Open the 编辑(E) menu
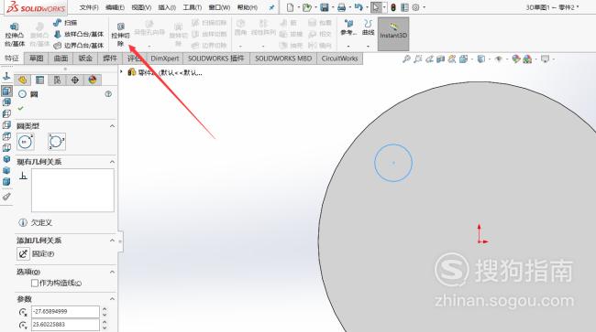This screenshot has width=596, height=332. (x=115, y=7)
